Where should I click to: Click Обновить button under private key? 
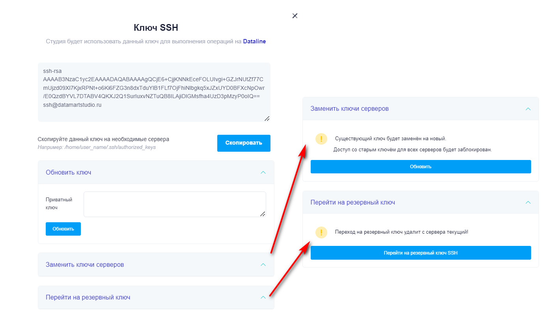click(63, 229)
